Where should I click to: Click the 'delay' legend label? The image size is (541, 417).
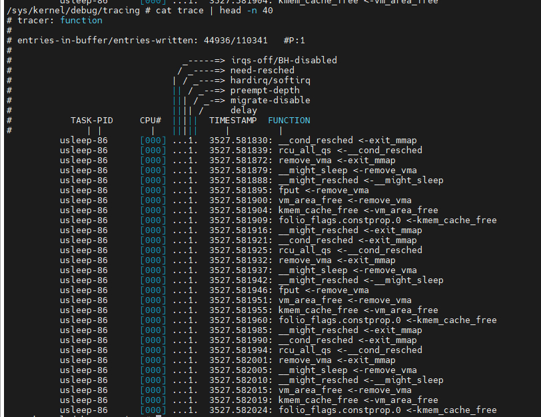pyautogui.click(x=243, y=111)
